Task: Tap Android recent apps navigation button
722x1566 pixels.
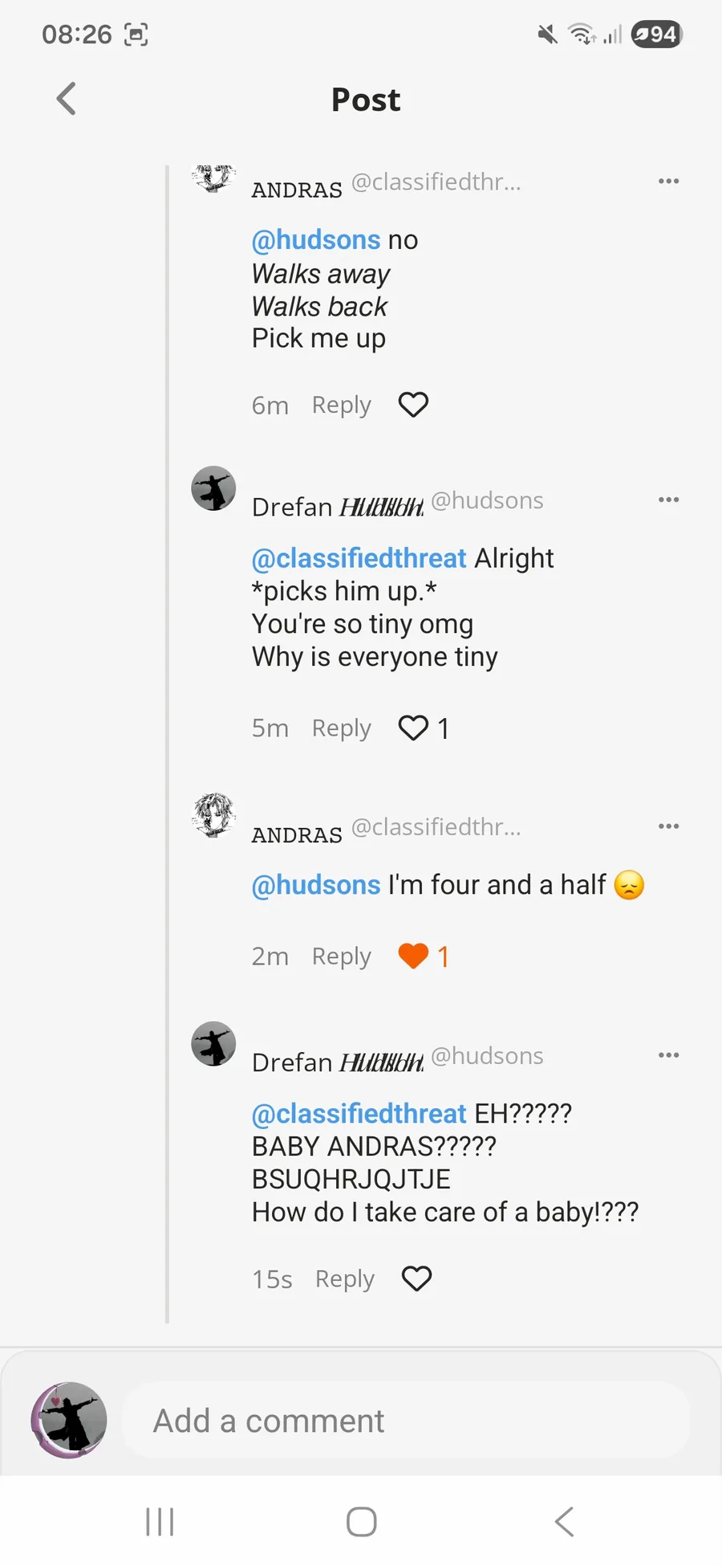Action: (x=160, y=1522)
